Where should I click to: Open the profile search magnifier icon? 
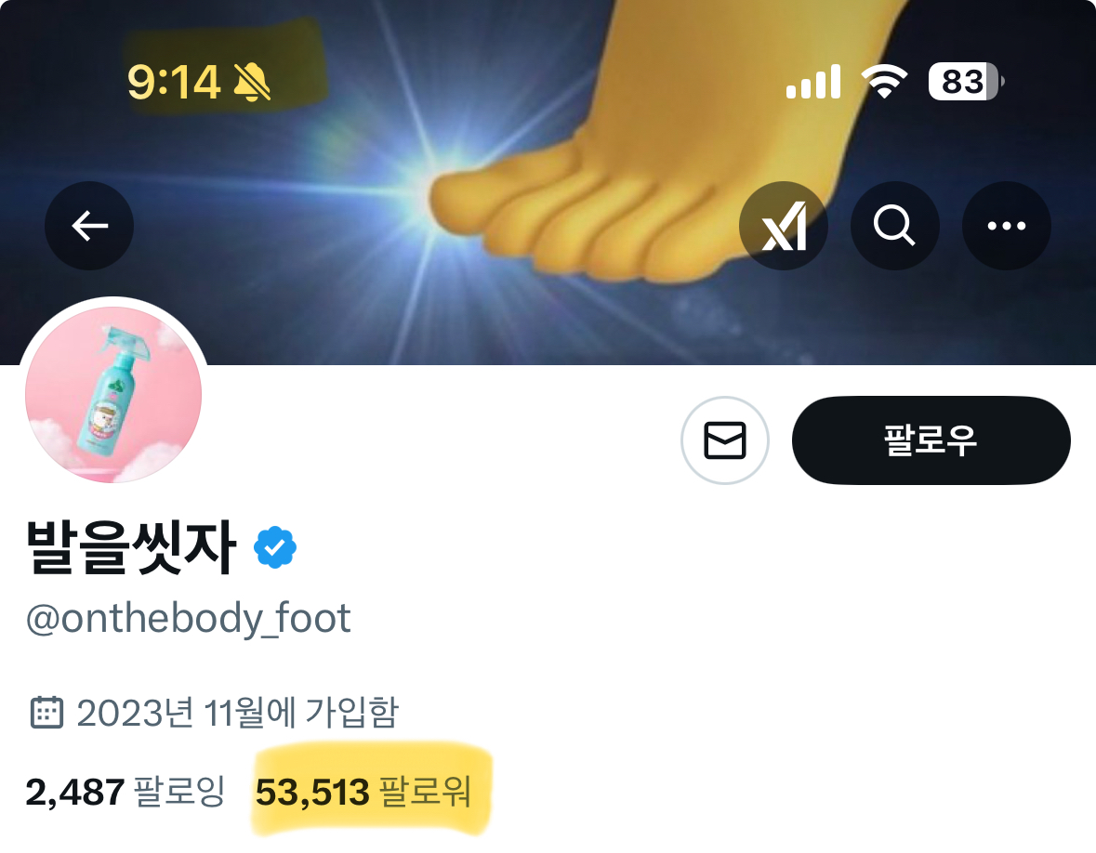894,226
